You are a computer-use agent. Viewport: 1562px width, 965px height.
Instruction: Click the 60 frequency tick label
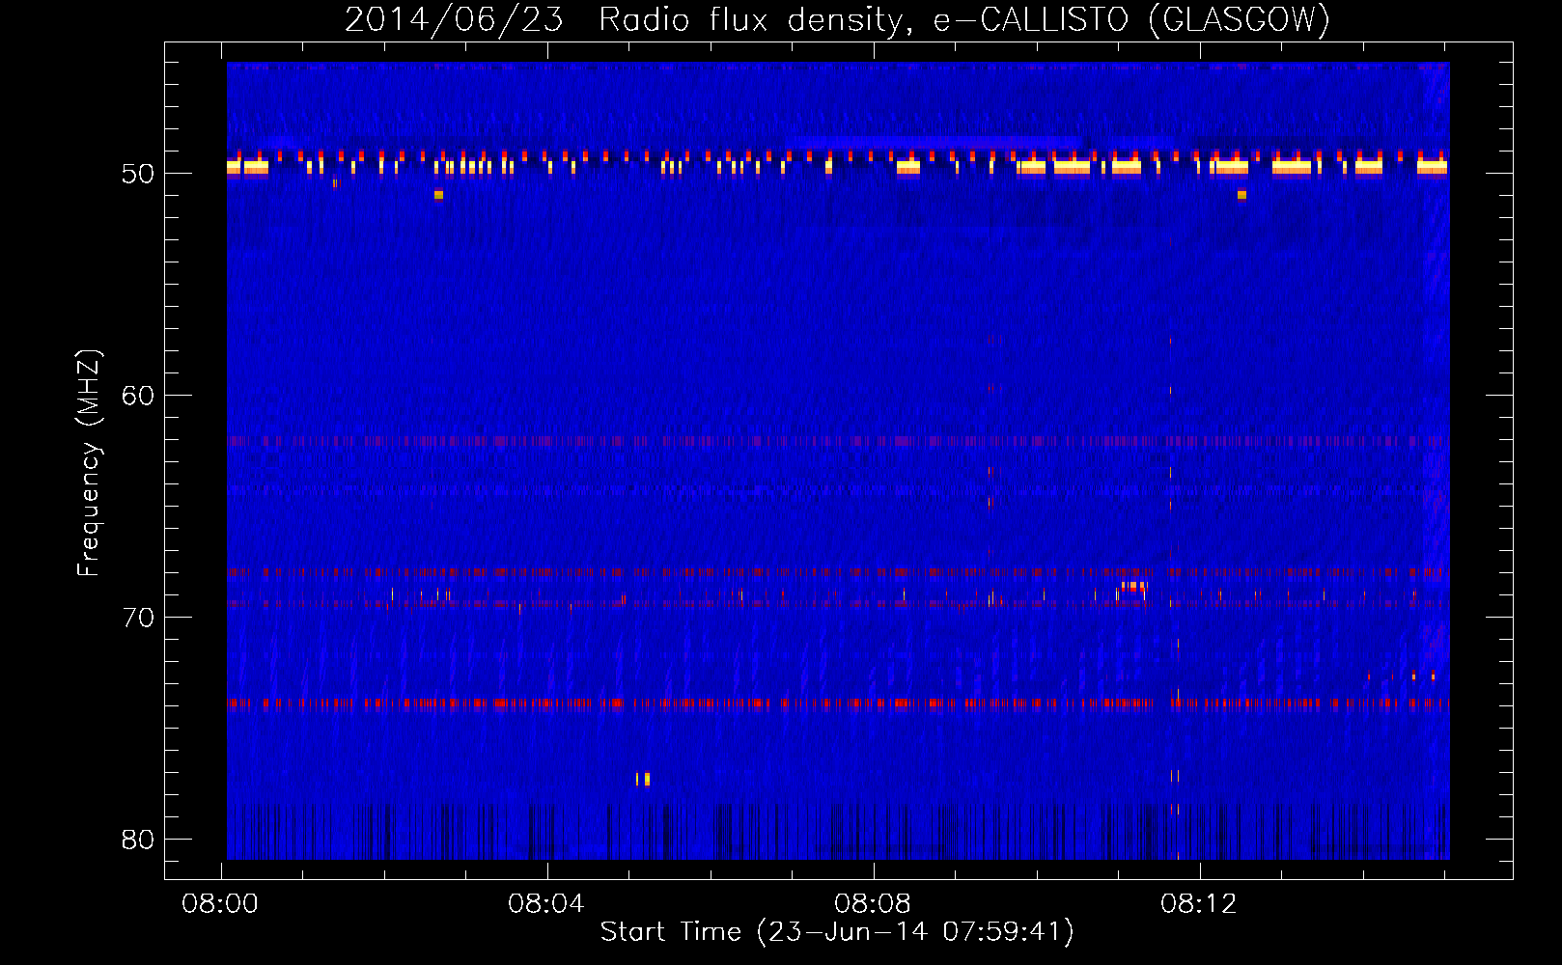pyautogui.click(x=138, y=396)
